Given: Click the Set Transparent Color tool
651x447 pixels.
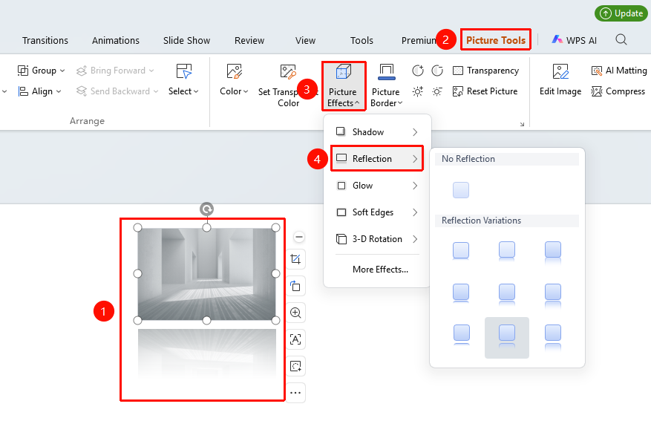Looking at the screenshot, I should pyautogui.click(x=288, y=86).
